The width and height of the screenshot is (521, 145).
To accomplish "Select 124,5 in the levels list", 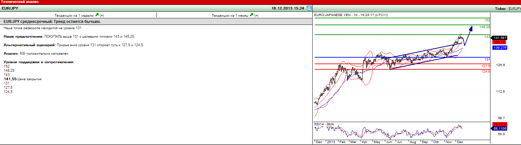I will coord(8,92).
